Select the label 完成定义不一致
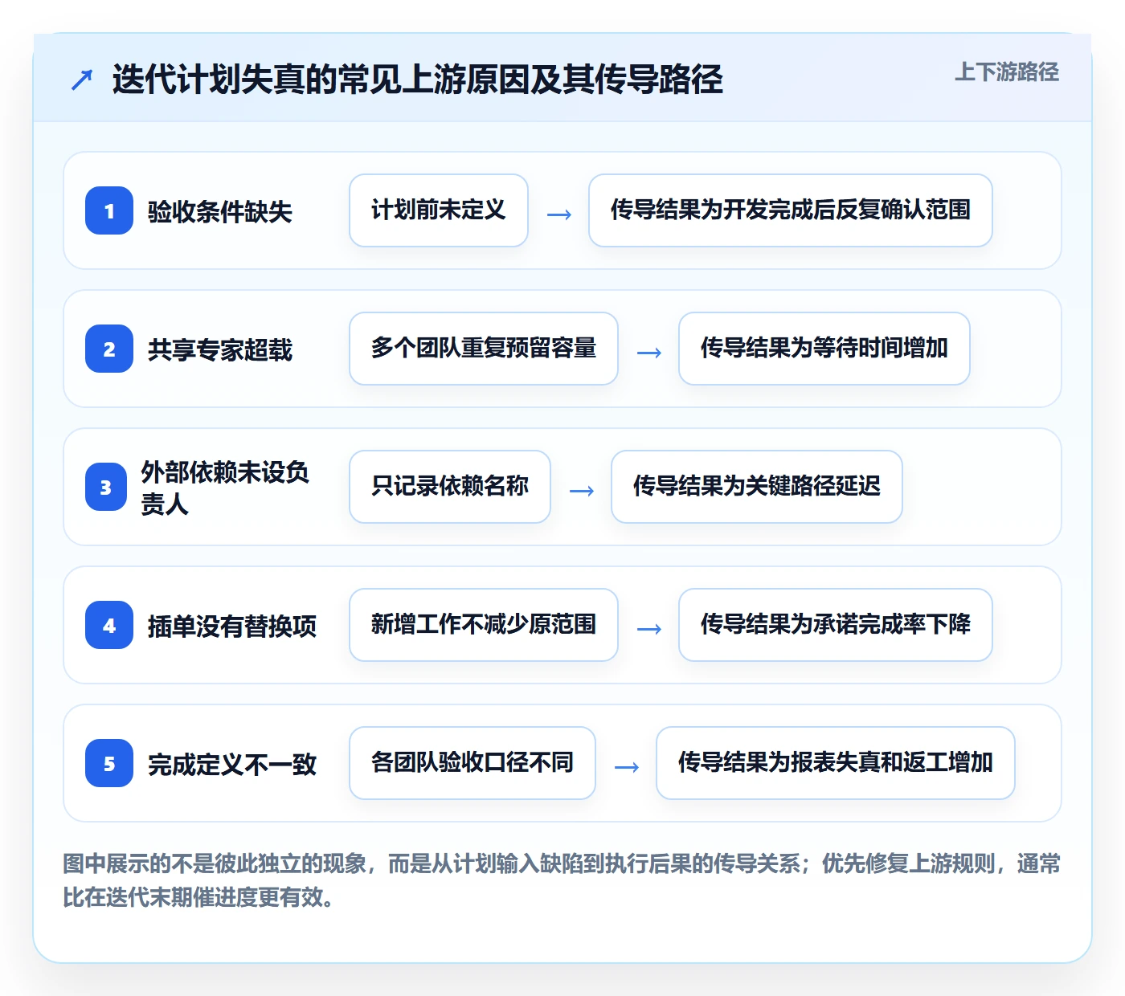Viewport: 1125px width, 996px height. [231, 765]
